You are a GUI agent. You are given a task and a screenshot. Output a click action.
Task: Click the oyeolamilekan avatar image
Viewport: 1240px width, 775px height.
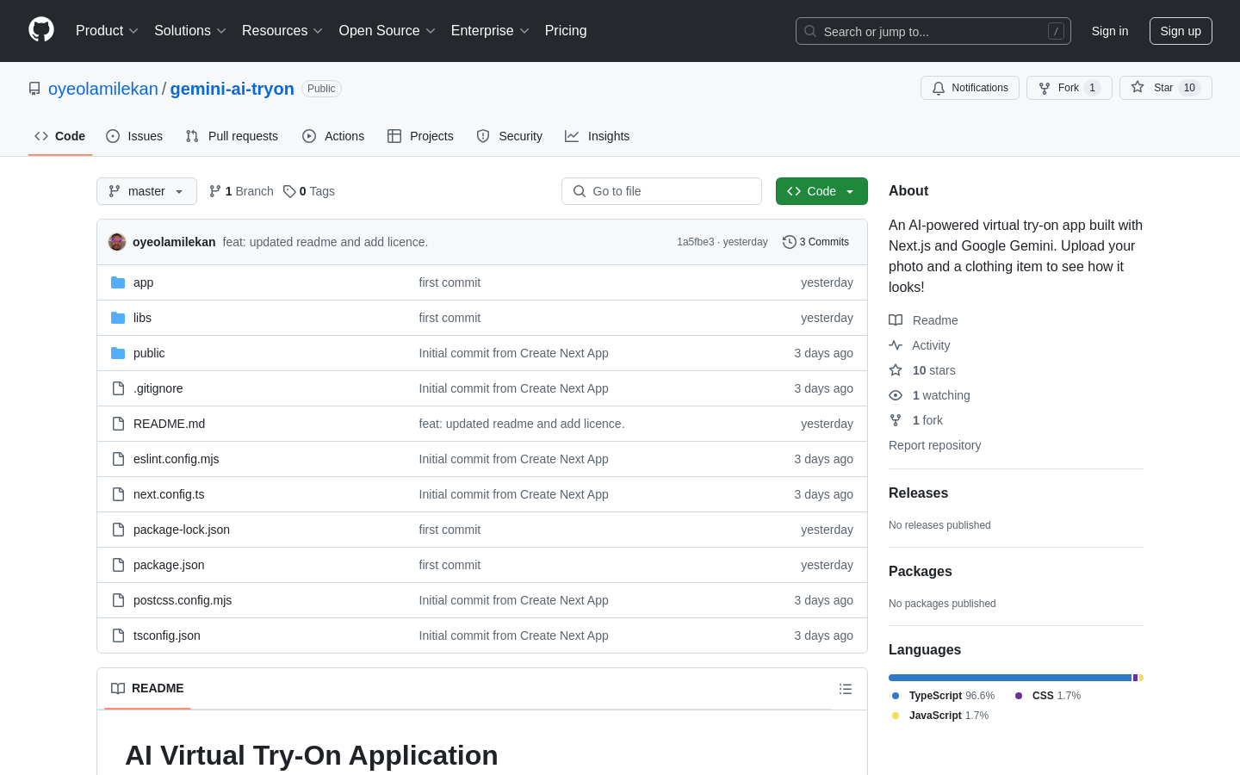point(117,242)
